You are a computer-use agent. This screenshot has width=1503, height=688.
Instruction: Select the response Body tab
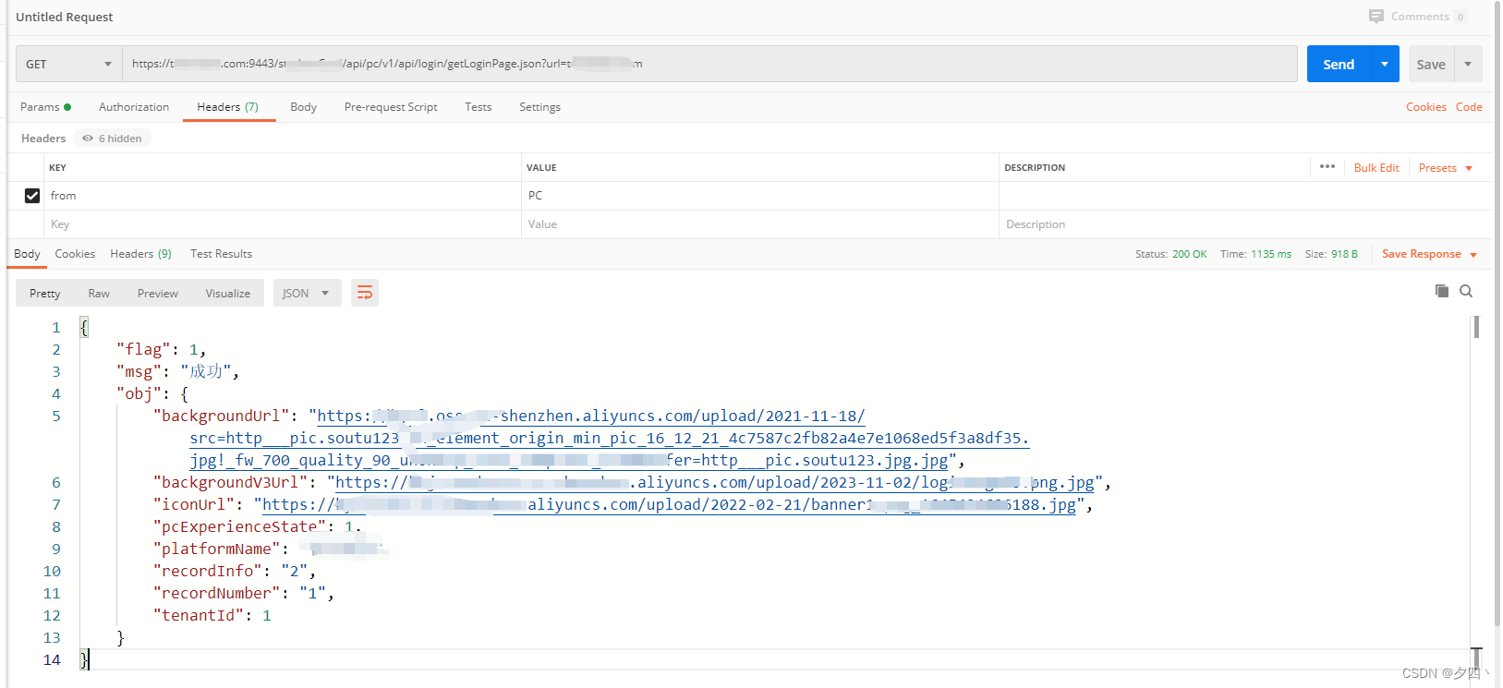27,254
